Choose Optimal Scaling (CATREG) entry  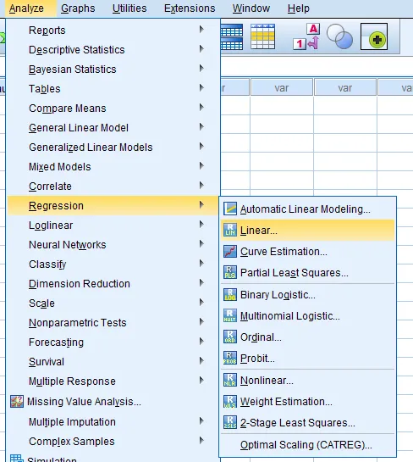[x=307, y=444]
